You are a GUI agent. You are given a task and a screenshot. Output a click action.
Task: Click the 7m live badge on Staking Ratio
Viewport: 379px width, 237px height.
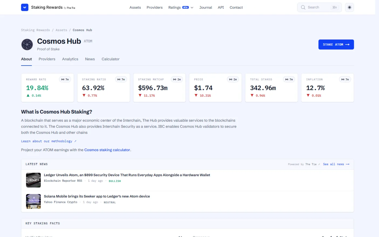[x=121, y=79]
